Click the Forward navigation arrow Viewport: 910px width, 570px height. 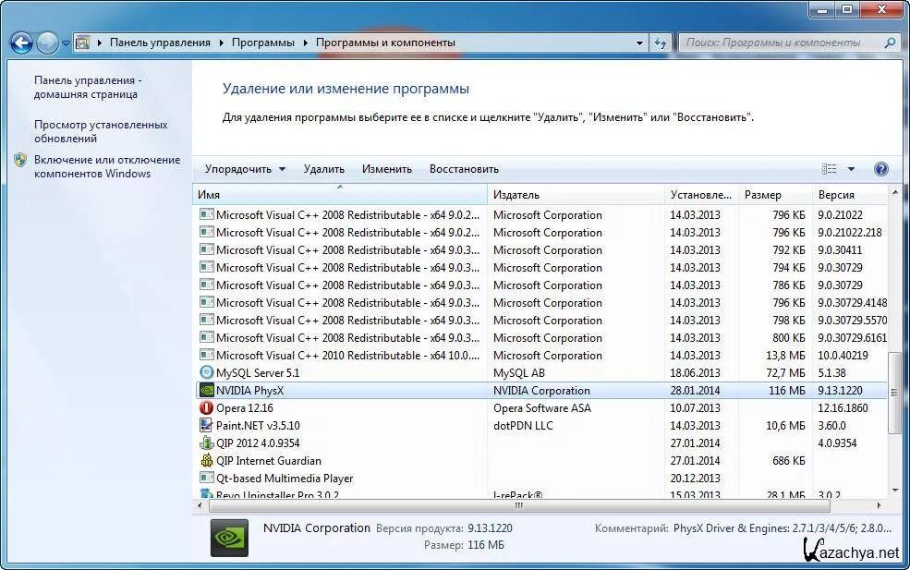coord(47,42)
